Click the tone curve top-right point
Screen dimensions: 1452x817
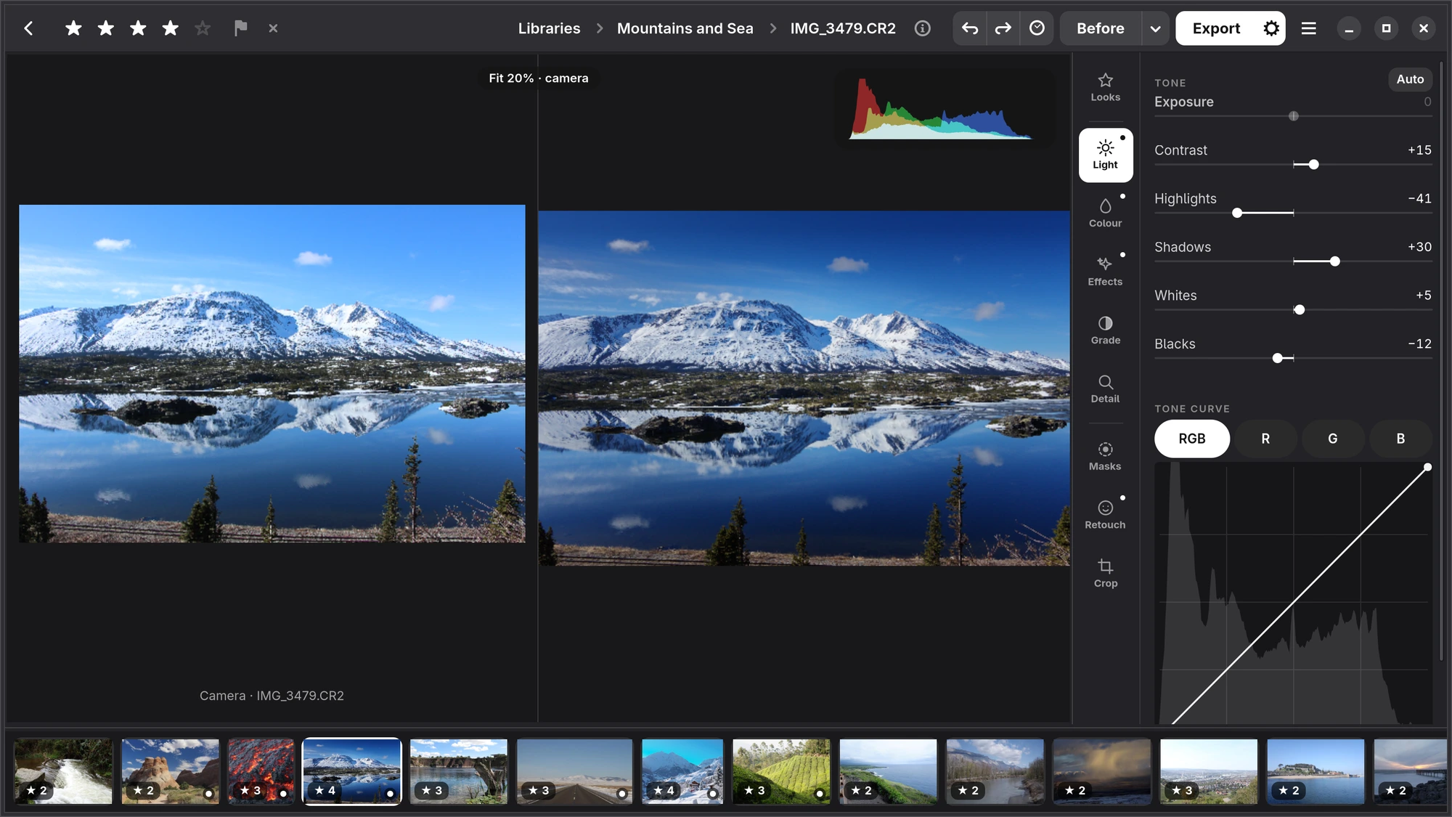(x=1427, y=467)
